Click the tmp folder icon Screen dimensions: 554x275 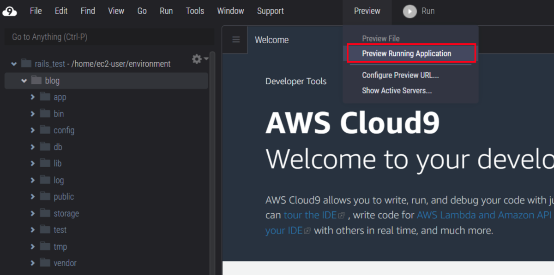coord(45,246)
